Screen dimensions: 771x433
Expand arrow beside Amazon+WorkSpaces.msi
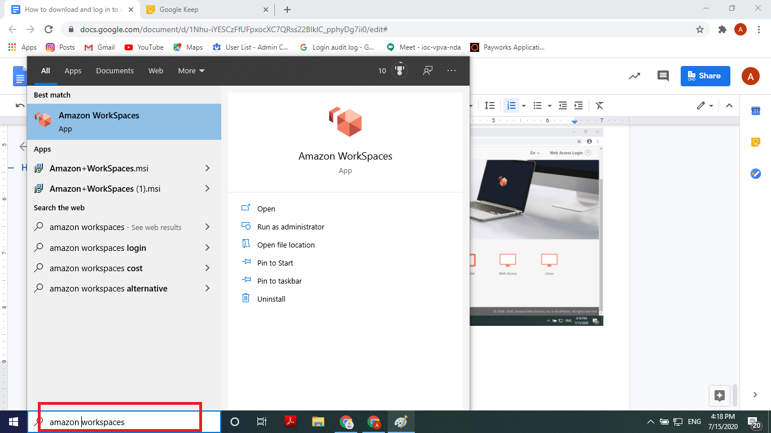208,168
